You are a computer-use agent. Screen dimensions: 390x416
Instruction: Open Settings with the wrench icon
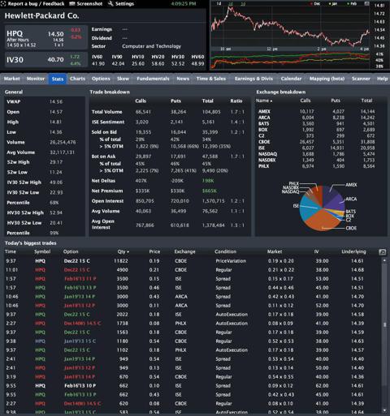coord(121,4)
